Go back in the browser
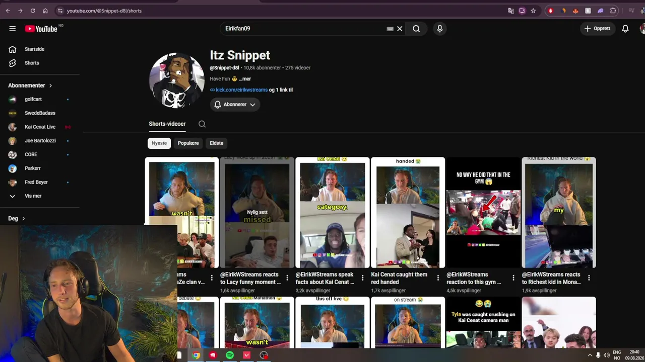Screen dimensions: 645x362 (x=8, y=11)
